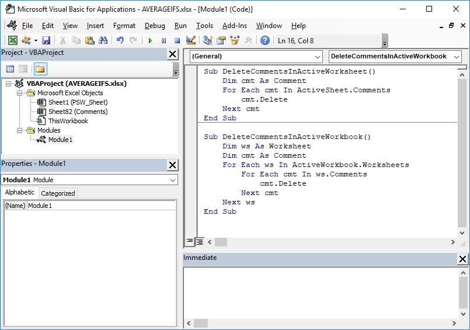The height and width of the screenshot is (330, 470).
Task: Open the Window menu
Action: coord(269,26)
